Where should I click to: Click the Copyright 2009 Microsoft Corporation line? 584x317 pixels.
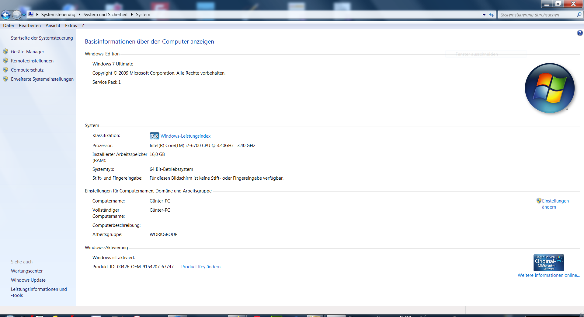[x=159, y=73]
